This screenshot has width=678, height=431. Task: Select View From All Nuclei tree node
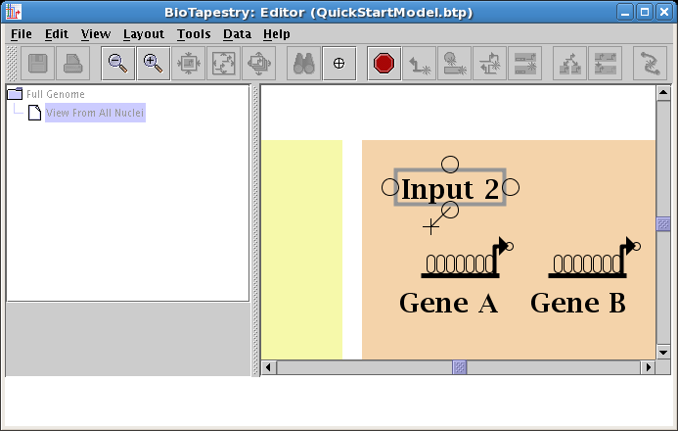coord(94,113)
